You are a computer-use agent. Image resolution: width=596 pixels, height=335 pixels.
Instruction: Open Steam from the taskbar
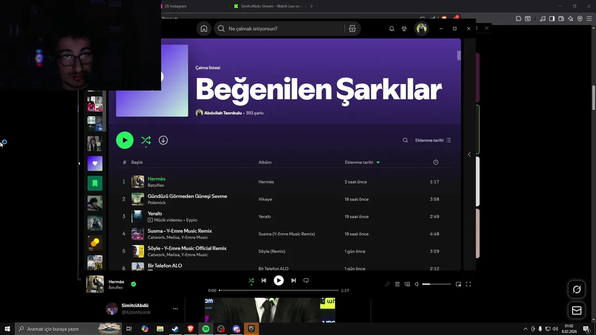point(175,329)
